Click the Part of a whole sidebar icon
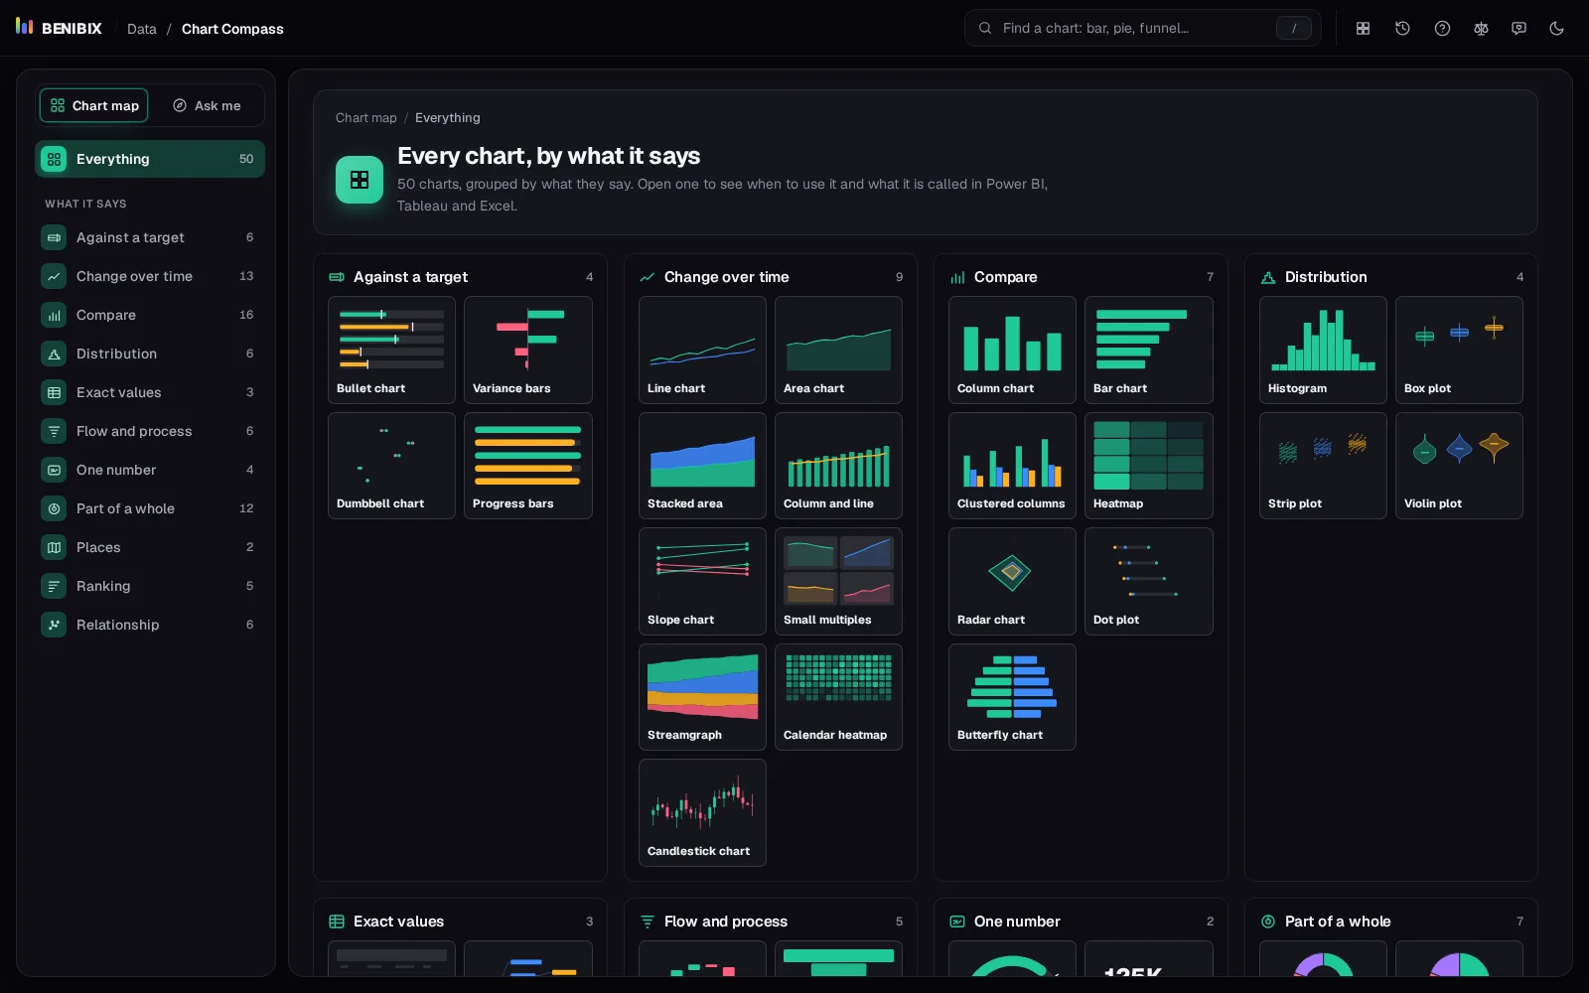 54,508
